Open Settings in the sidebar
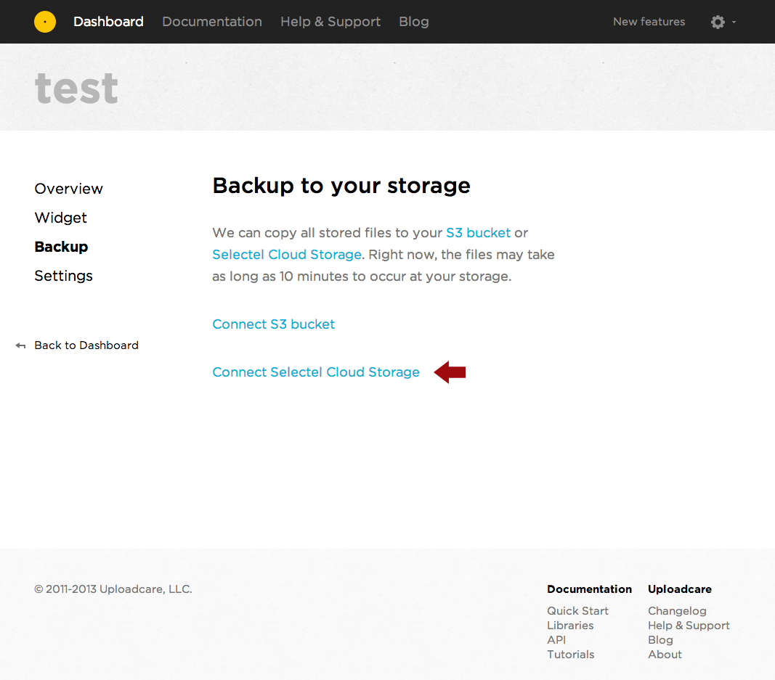This screenshot has width=775, height=680. click(x=64, y=276)
